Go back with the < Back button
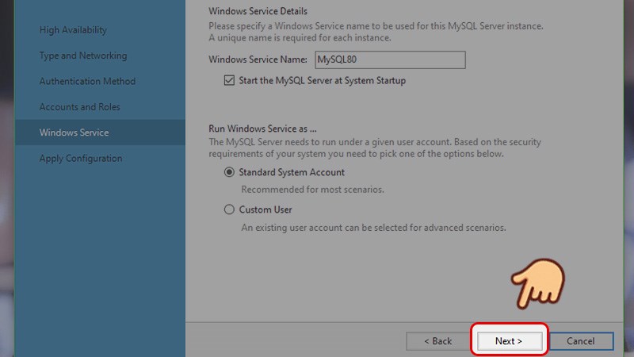The image size is (634, 357). coord(437,341)
